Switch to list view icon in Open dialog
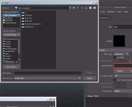 tap(90, 8)
